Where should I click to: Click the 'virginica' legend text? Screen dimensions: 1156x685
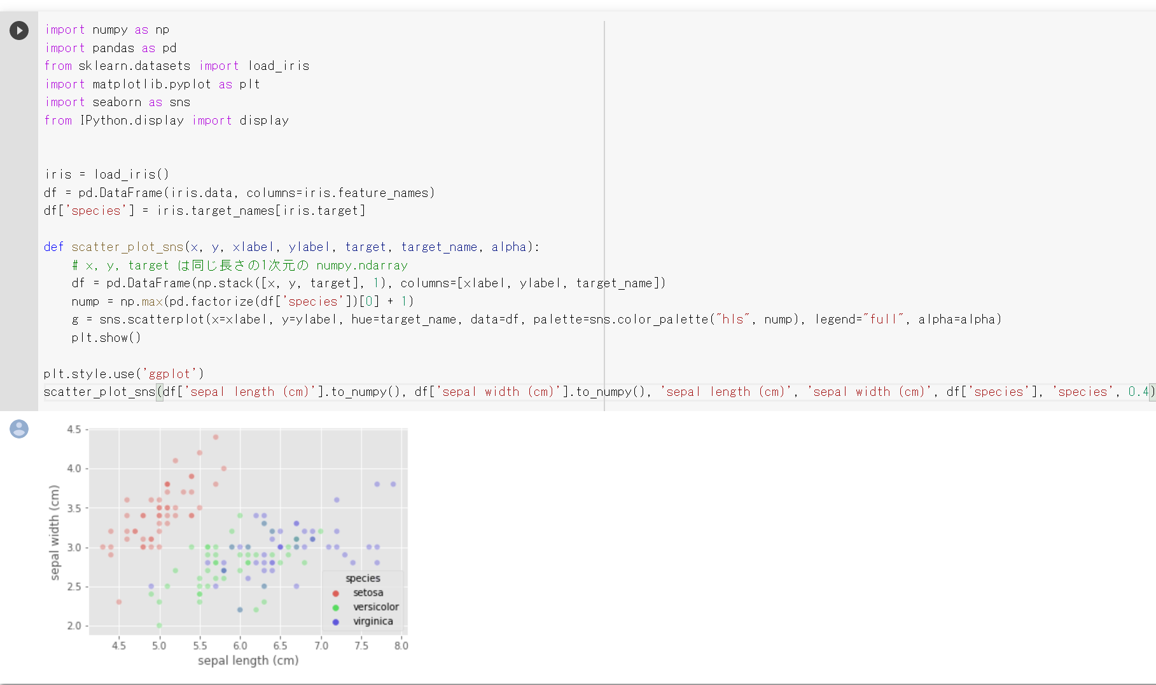click(373, 621)
